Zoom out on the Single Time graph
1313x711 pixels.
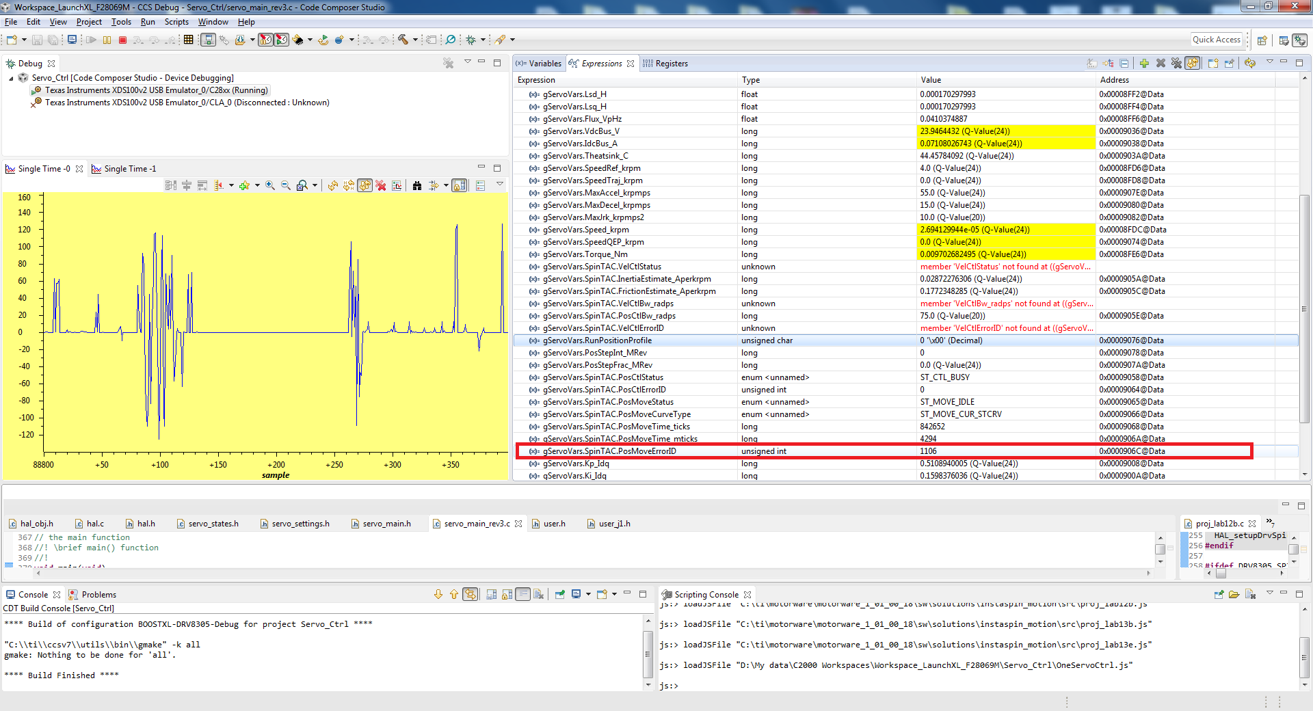[286, 186]
